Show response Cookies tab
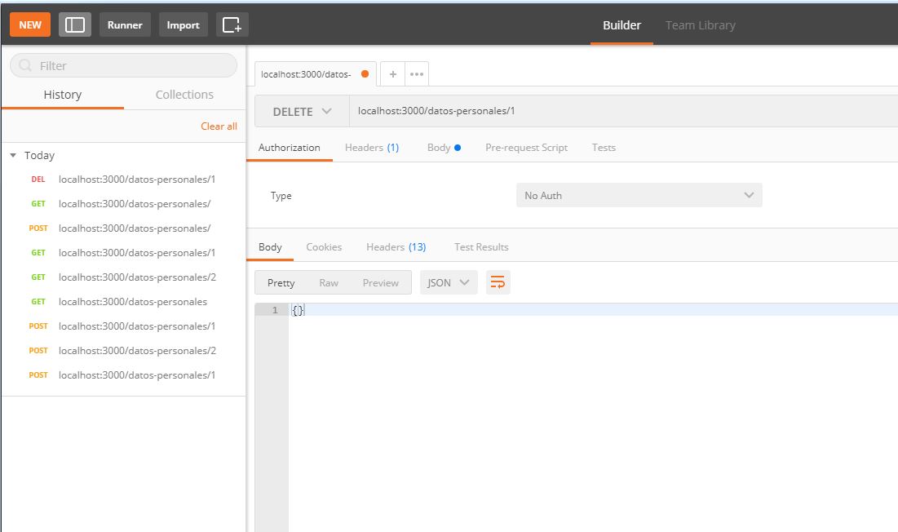Image resolution: width=898 pixels, height=532 pixels. tap(324, 246)
